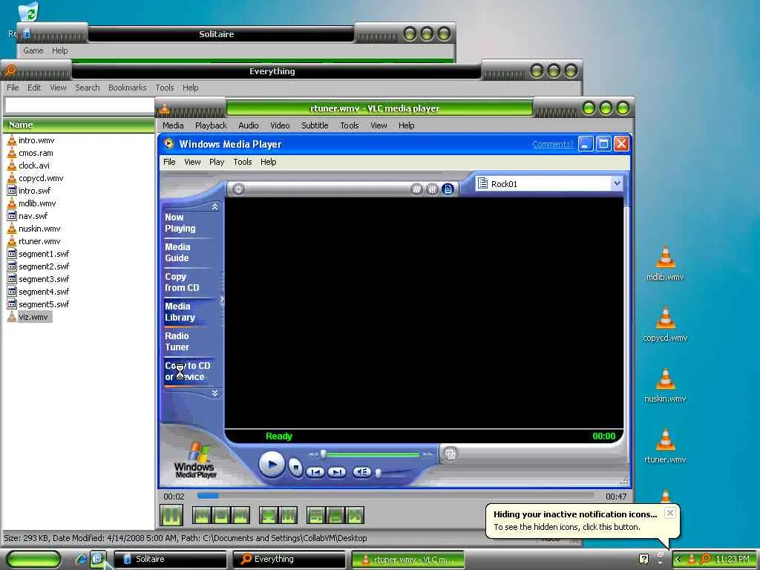Show hidden tray icons arrow

[678, 560]
